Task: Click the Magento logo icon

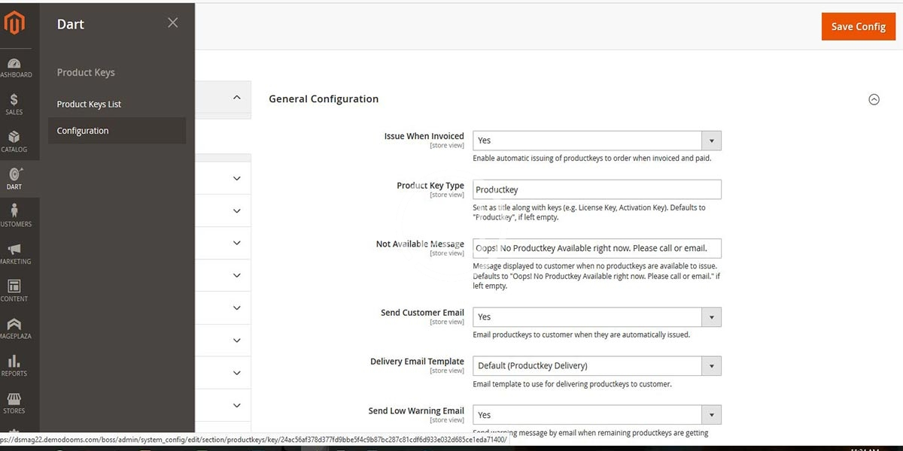Action: coord(14,24)
